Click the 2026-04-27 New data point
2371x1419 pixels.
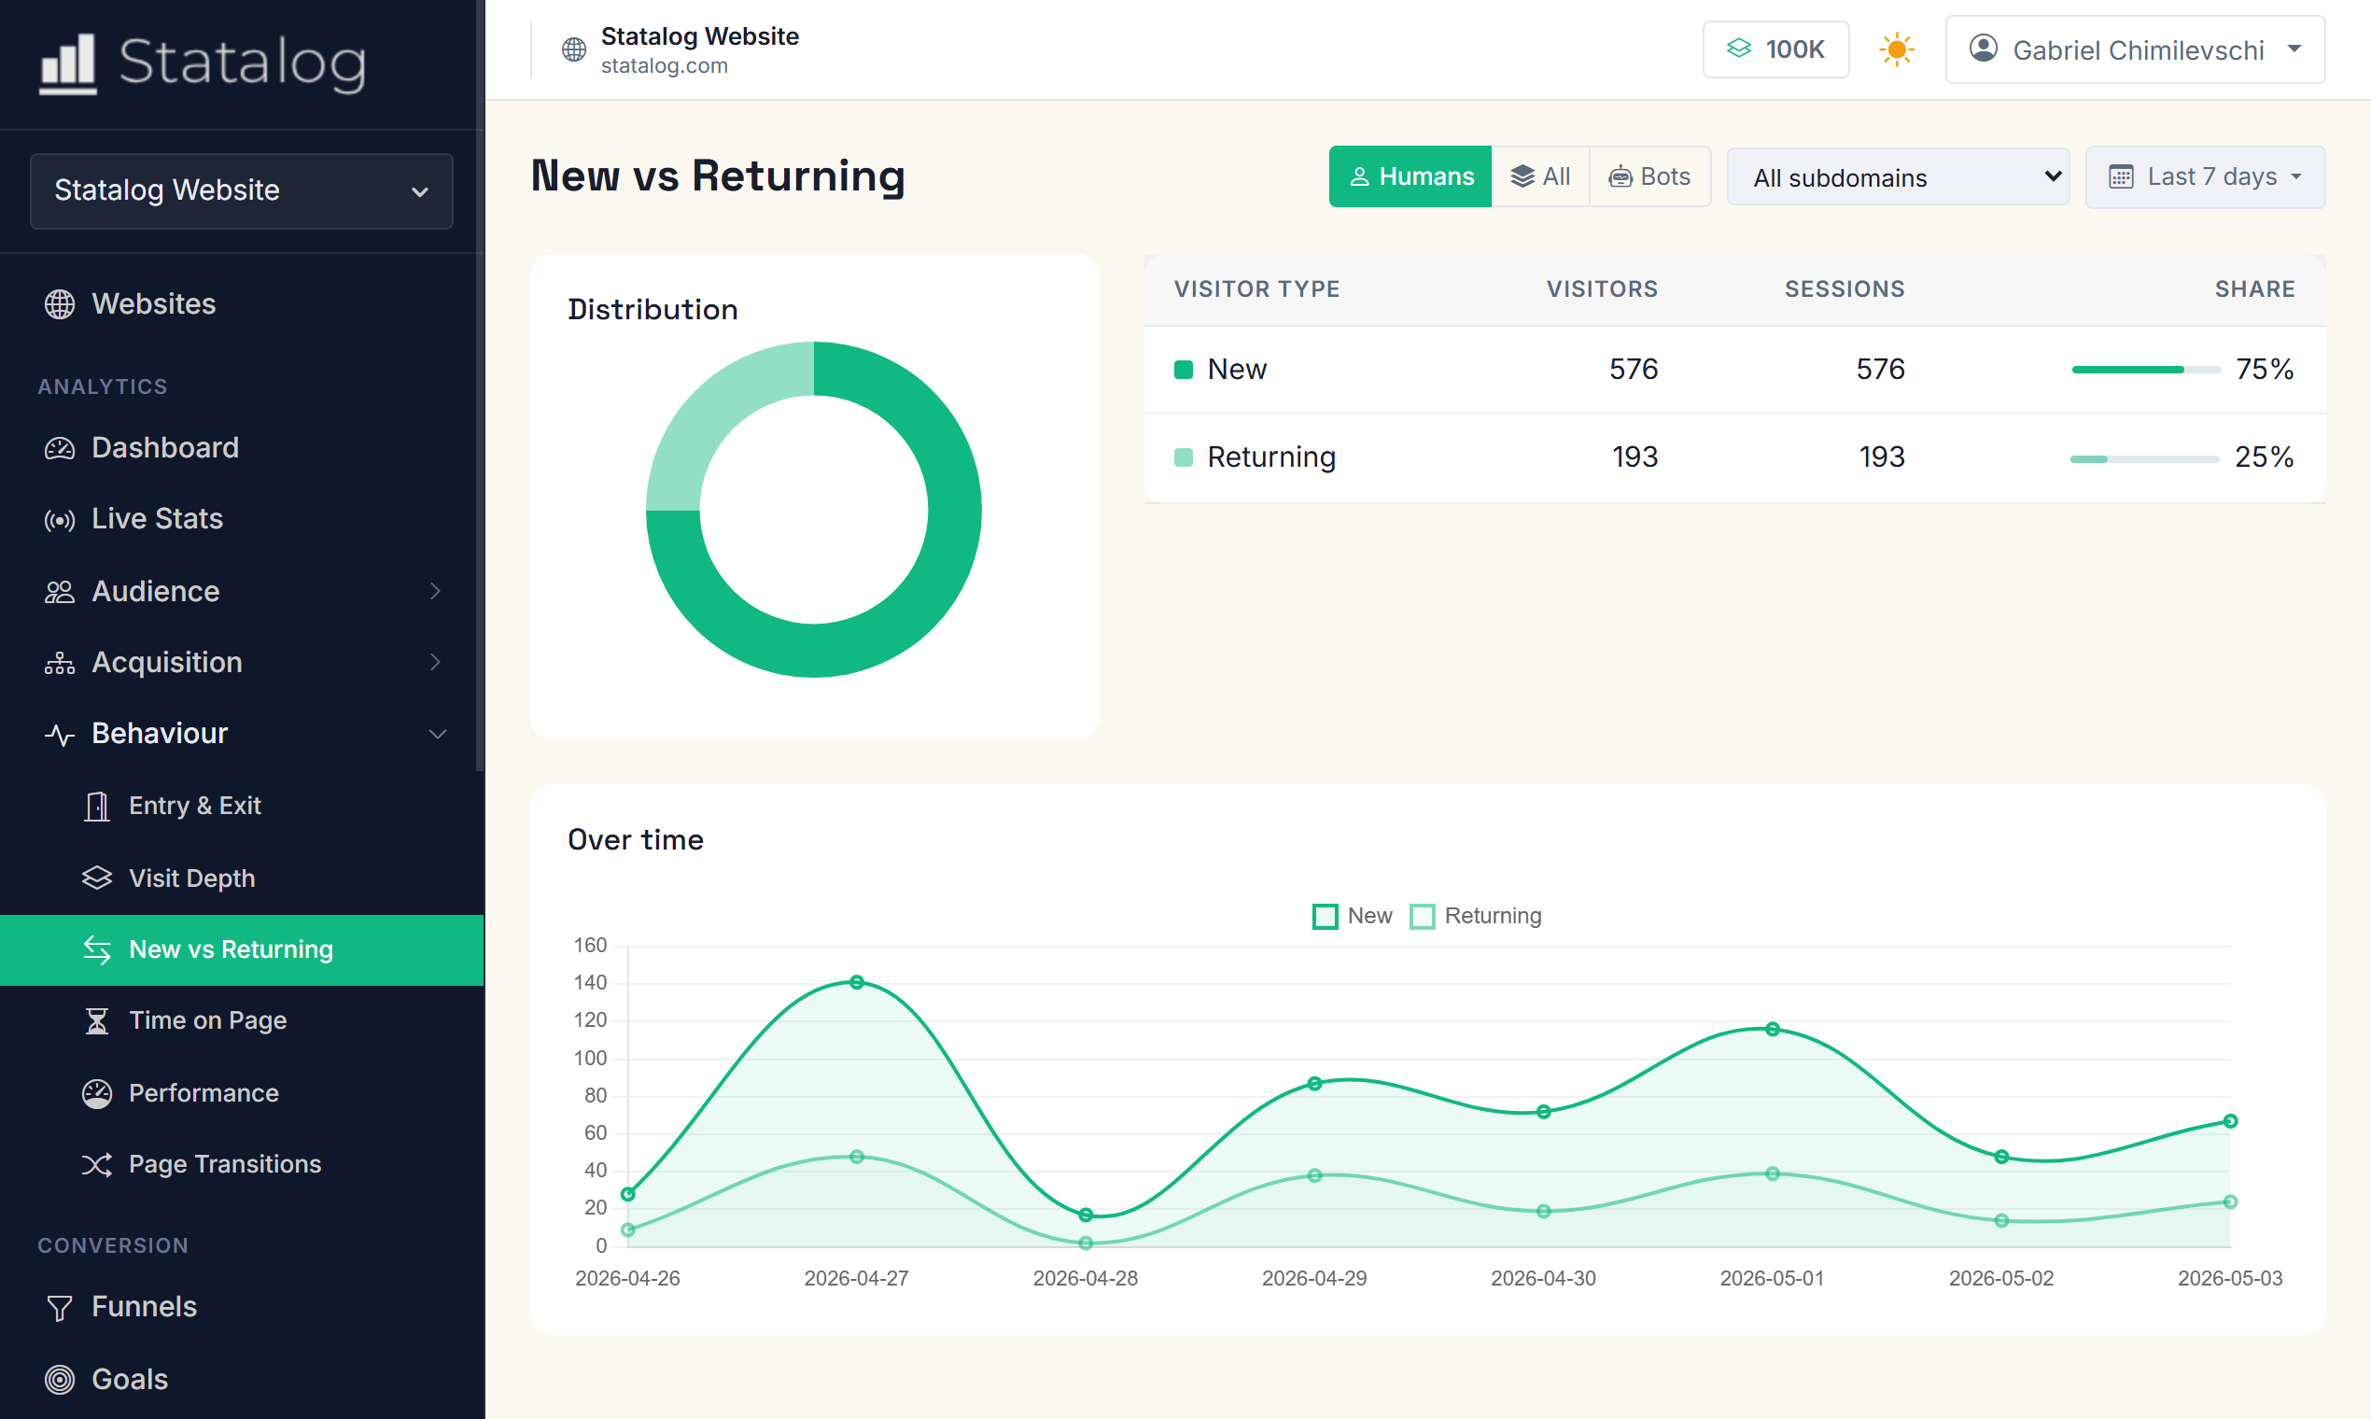(857, 982)
